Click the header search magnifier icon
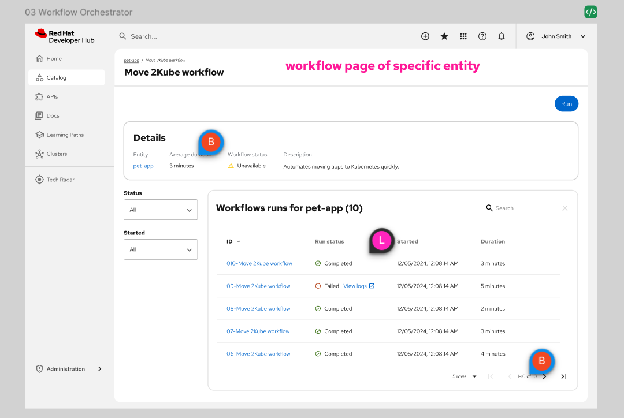This screenshot has height=418, width=624. [122, 36]
